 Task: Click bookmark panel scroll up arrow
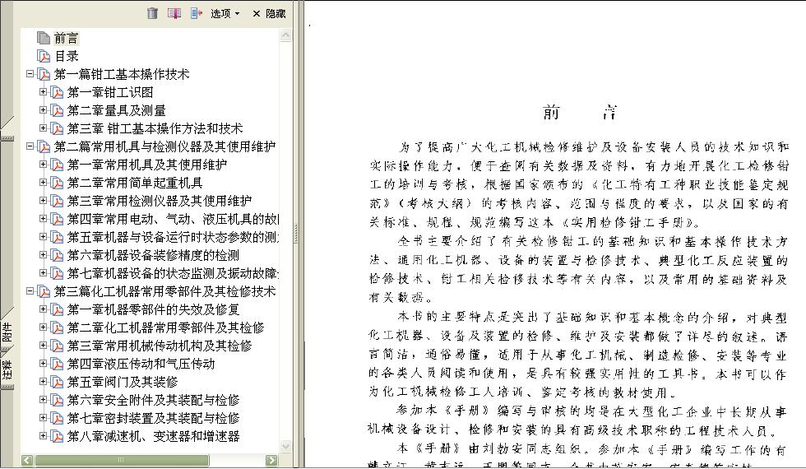286,35
